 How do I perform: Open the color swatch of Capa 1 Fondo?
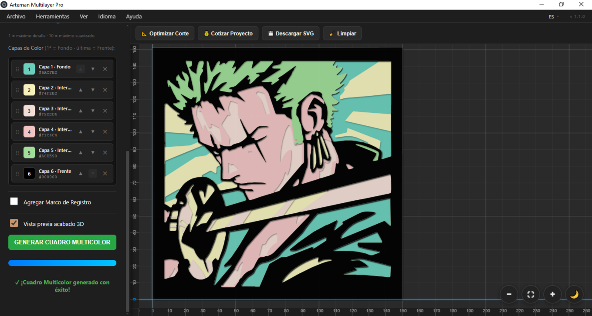pyautogui.click(x=29, y=69)
